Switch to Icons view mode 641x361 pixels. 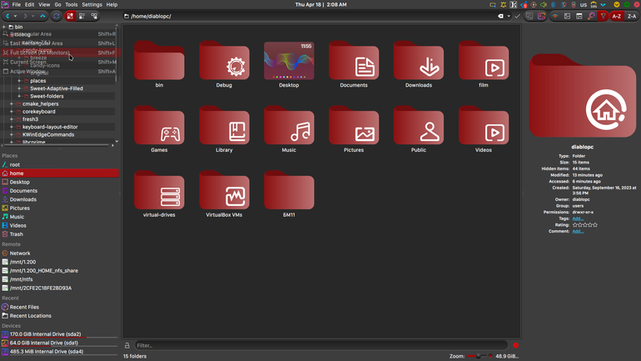[70, 16]
